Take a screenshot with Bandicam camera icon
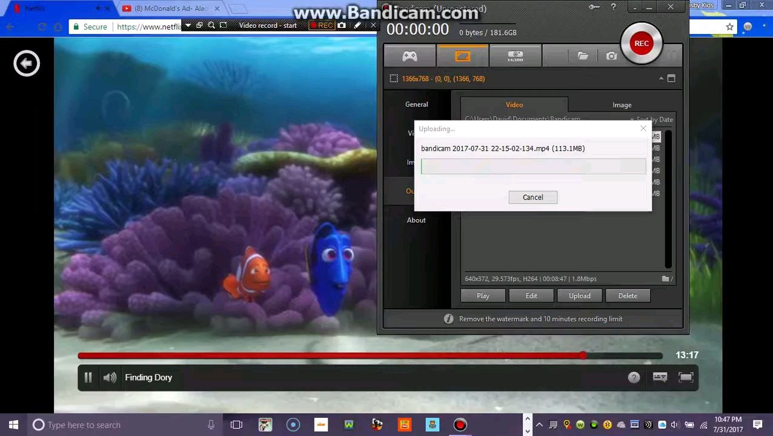 (611, 56)
